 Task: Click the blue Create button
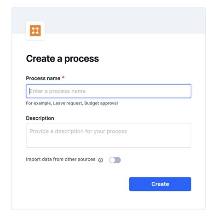(160, 184)
